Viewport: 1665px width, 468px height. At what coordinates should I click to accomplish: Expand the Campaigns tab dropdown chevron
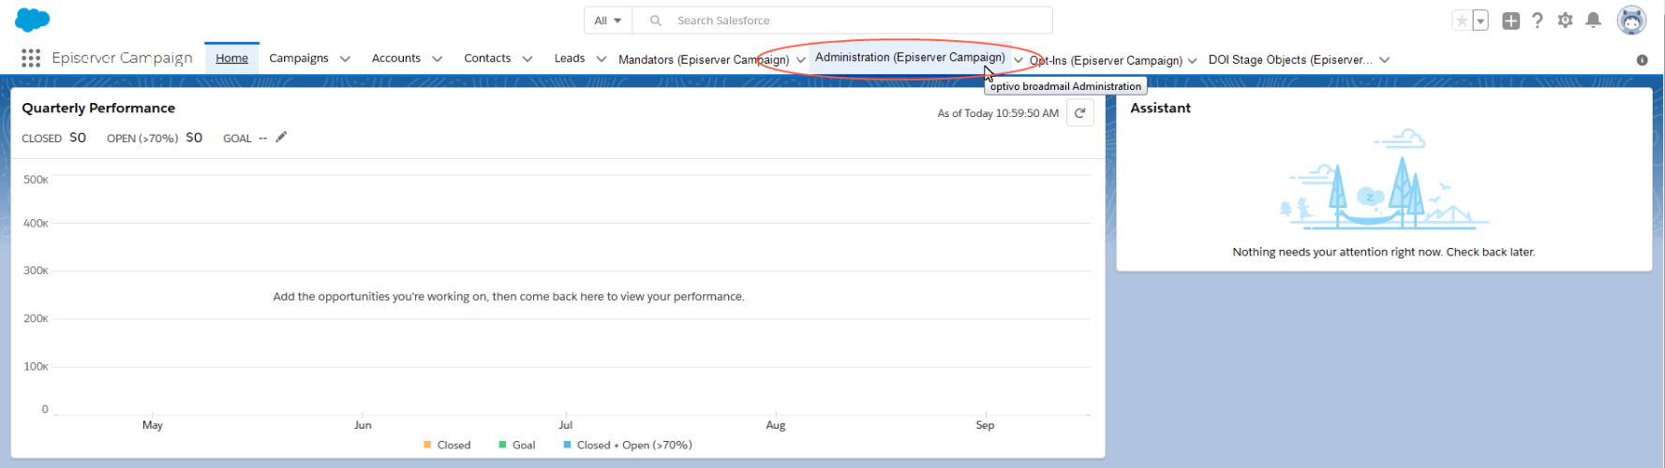[x=345, y=59]
